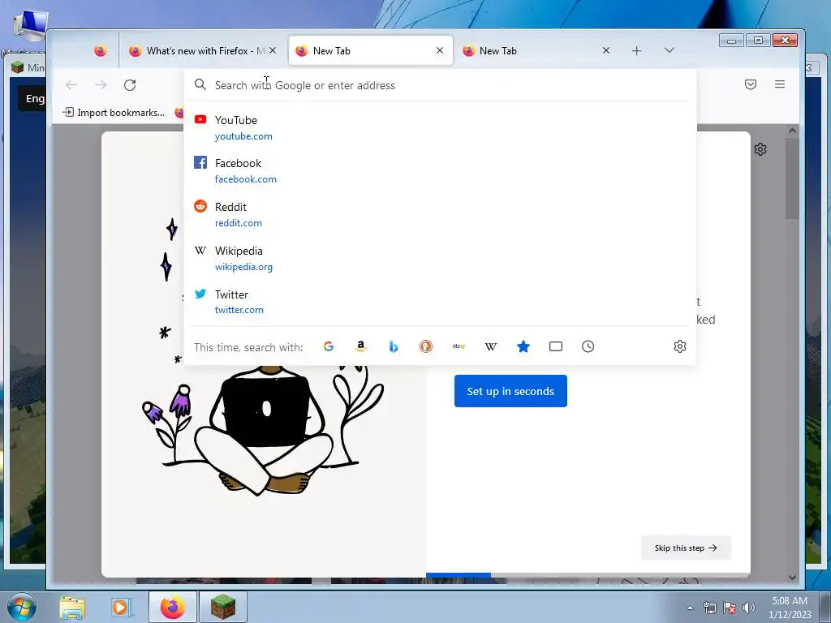Switch to the rightmost New Tab
This screenshot has height=623, width=831.
coord(536,51)
